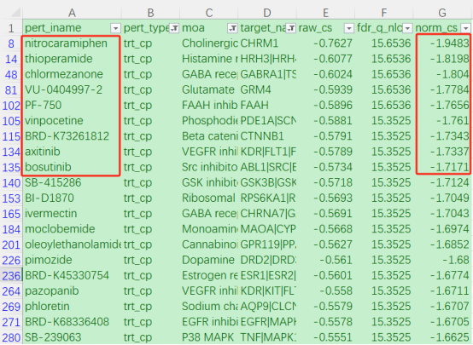This screenshot has height=345, width=473.
Task: Open the target_name filter funnel icon
Action: (290, 28)
